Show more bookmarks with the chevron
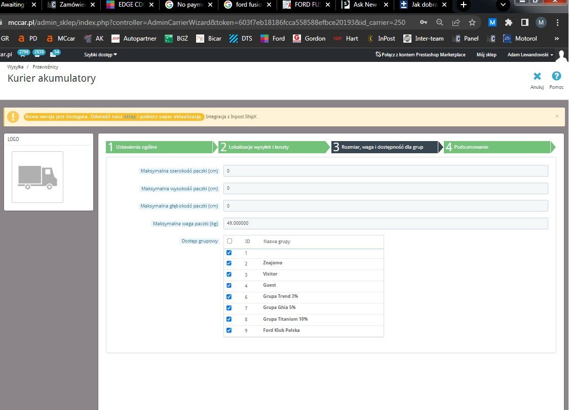 (x=557, y=39)
